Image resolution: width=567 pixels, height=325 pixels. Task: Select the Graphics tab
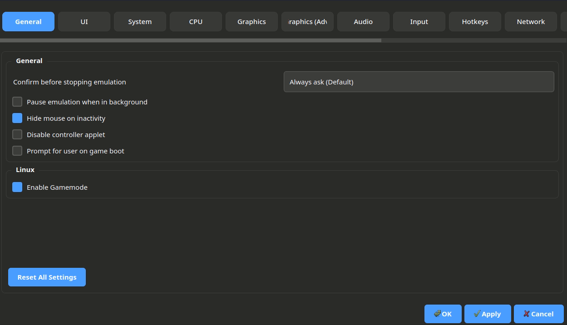point(251,22)
